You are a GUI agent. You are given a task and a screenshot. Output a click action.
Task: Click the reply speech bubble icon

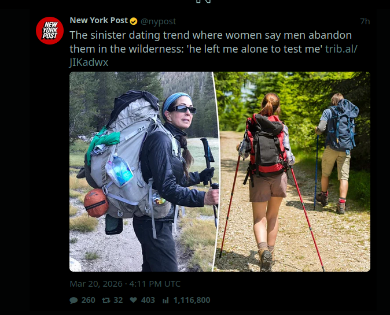[x=73, y=301]
